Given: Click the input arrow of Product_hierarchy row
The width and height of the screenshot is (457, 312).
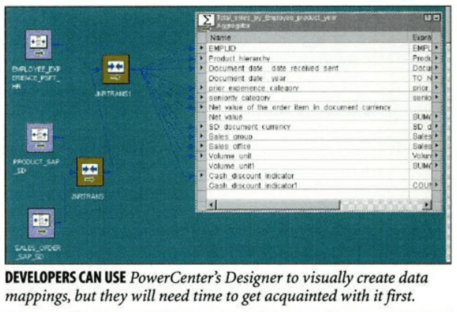Looking at the screenshot, I should [x=202, y=58].
